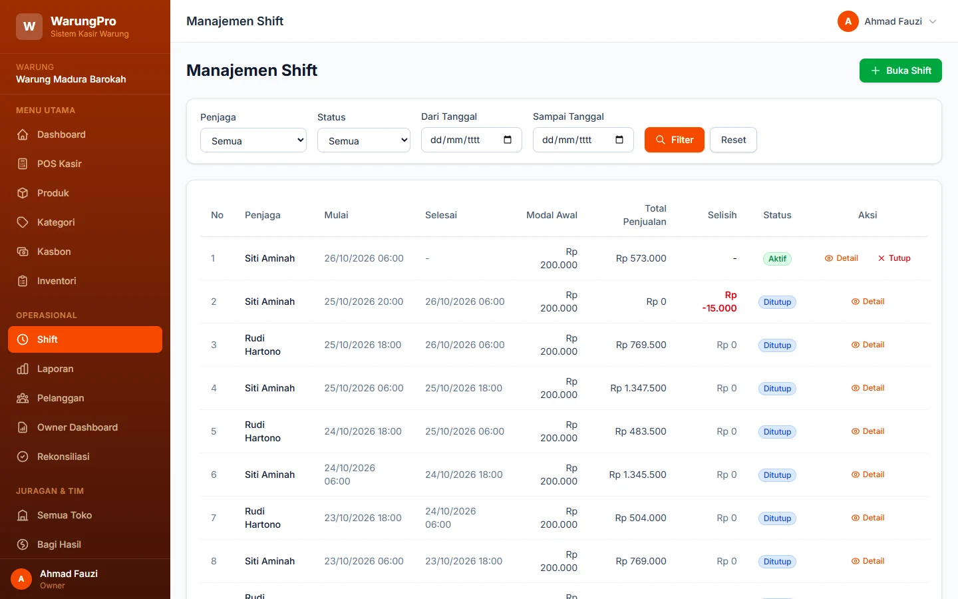Click the Ditutup badge in row 3

pos(777,345)
